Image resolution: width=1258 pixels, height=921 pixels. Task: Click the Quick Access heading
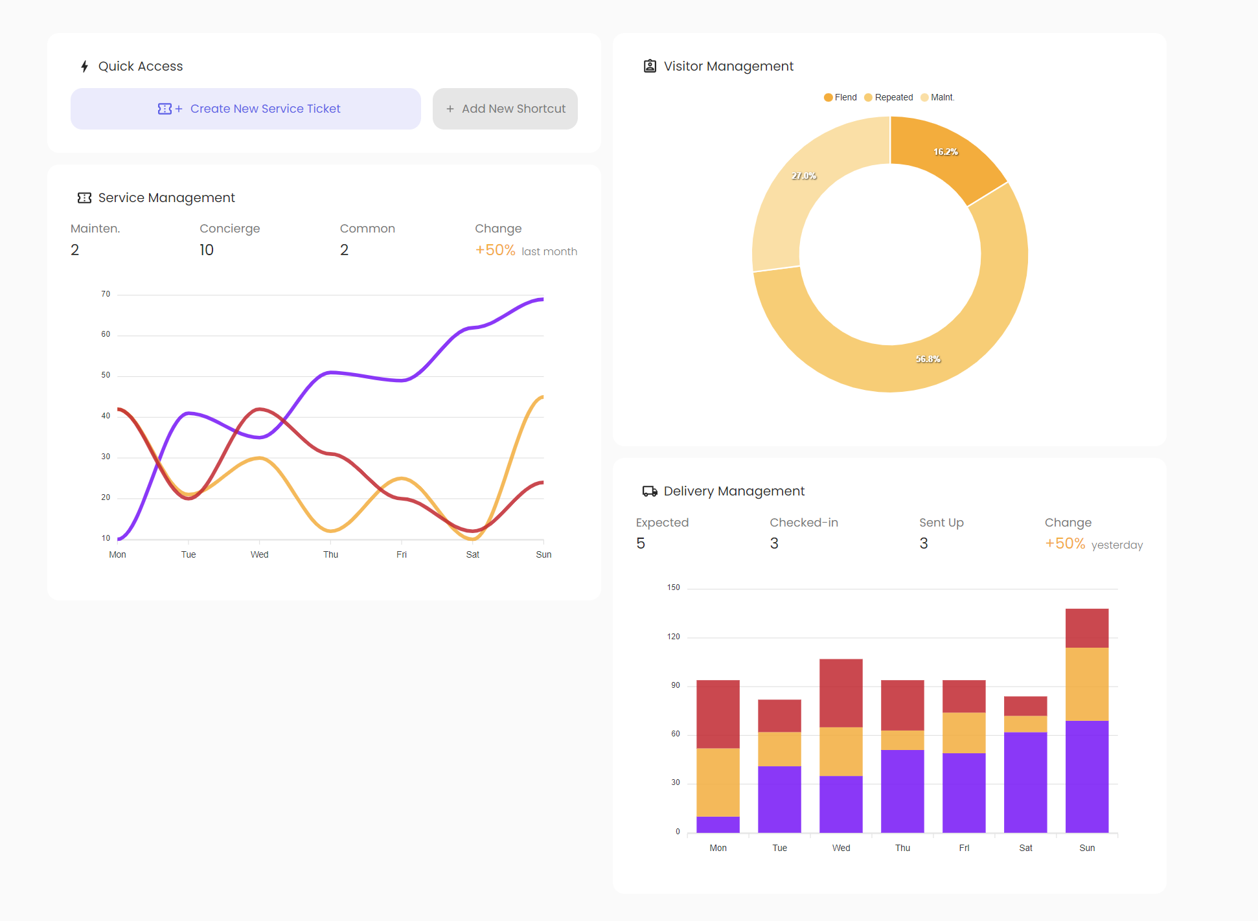[141, 66]
